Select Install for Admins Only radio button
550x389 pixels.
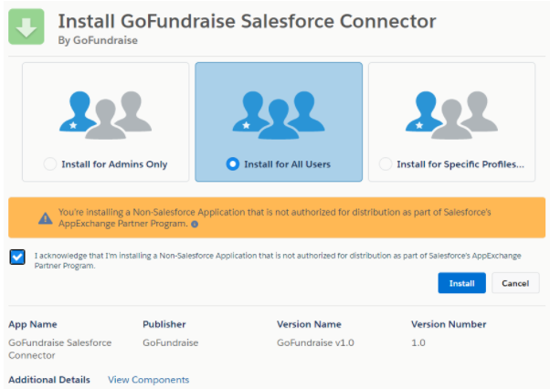[50, 163]
